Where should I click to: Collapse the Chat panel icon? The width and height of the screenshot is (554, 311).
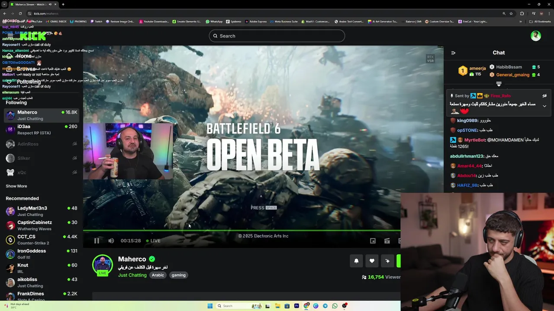click(453, 53)
